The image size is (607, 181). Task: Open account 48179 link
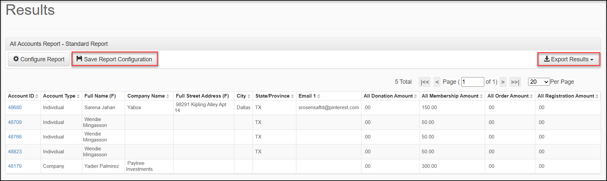(x=15, y=166)
